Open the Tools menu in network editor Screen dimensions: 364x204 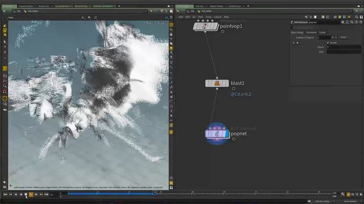tap(209, 17)
